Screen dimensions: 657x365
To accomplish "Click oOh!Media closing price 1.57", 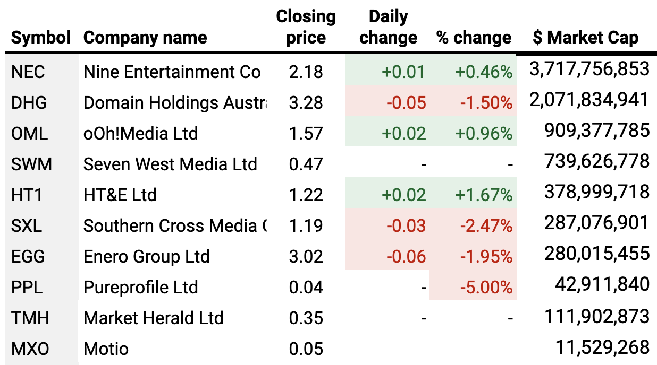I will click(306, 133).
